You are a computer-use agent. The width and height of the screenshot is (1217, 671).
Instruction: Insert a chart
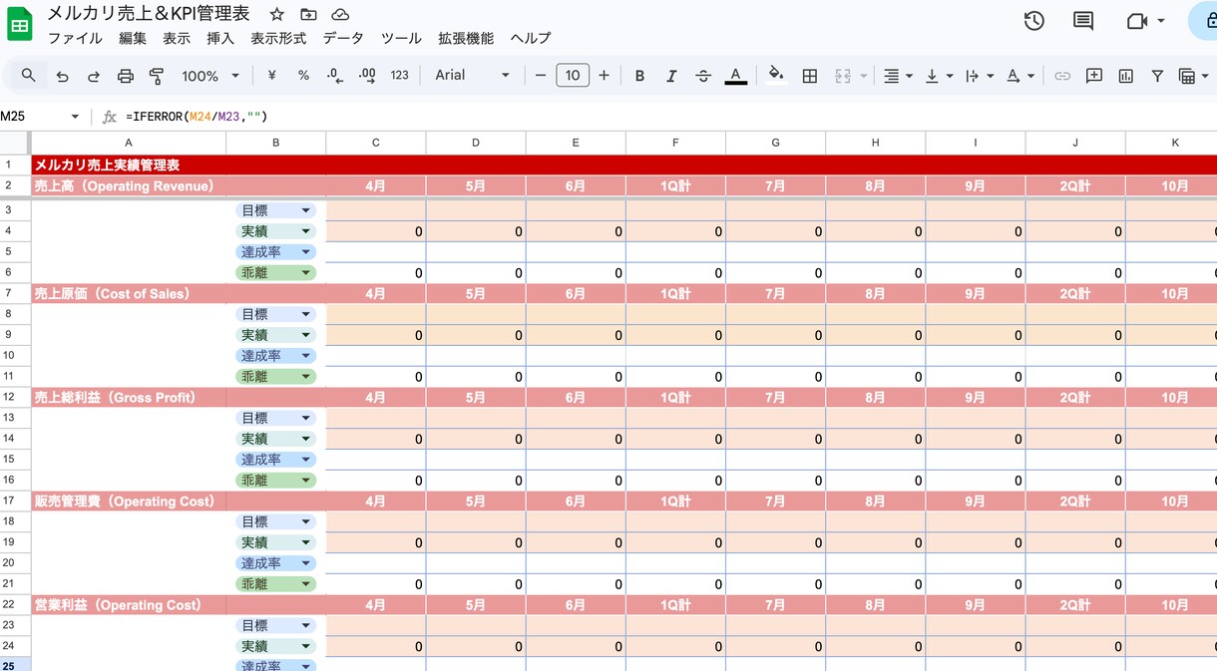pyautogui.click(x=1126, y=76)
